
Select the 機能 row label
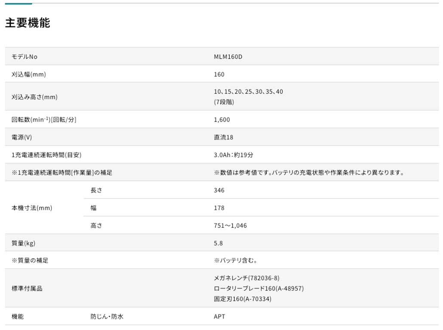[18, 316]
